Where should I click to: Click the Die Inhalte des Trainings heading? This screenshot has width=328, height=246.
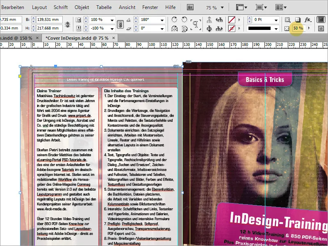pyautogui.click(x=126, y=91)
